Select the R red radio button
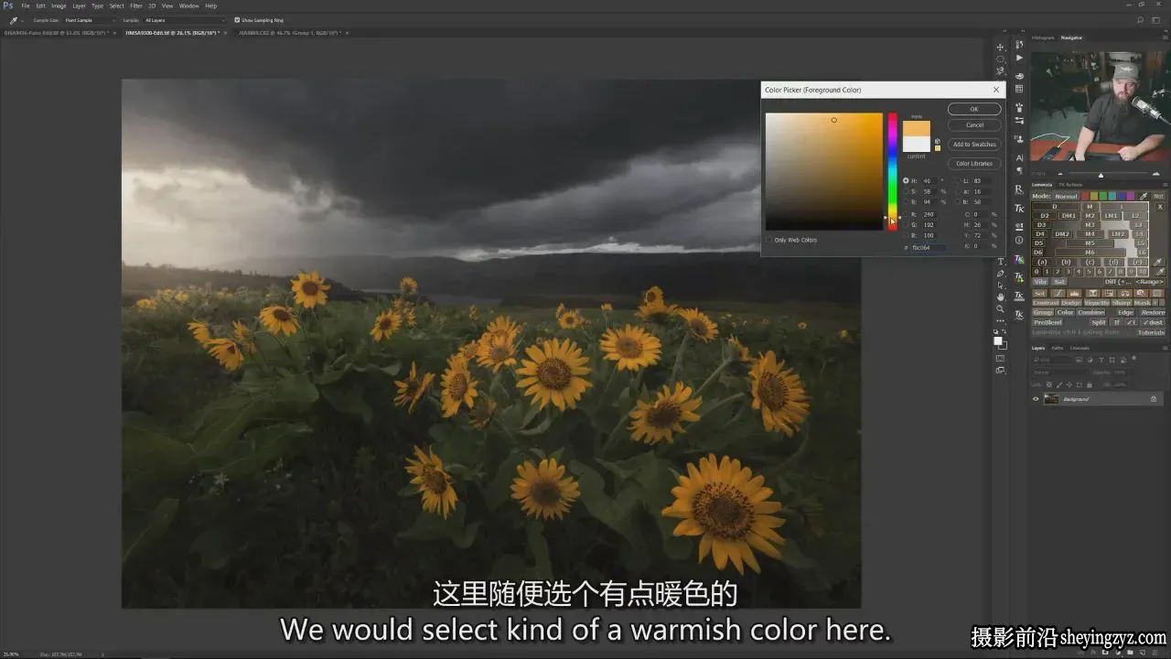The image size is (1171, 659). pos(906,214)
